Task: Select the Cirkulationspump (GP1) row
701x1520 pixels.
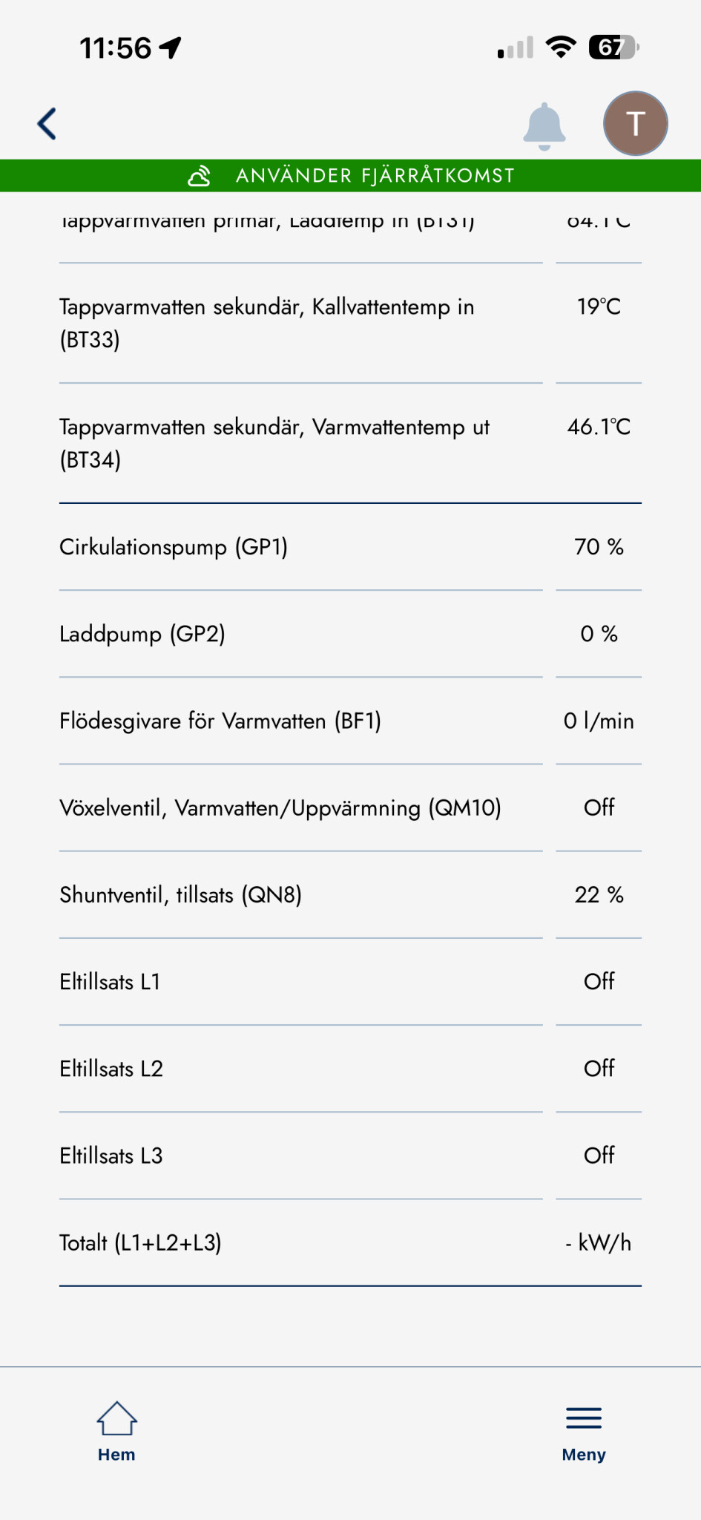Action: tap(174, 547)
